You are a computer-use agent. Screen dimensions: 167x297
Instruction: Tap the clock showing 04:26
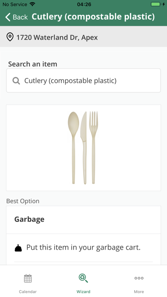tap(84, 4)
